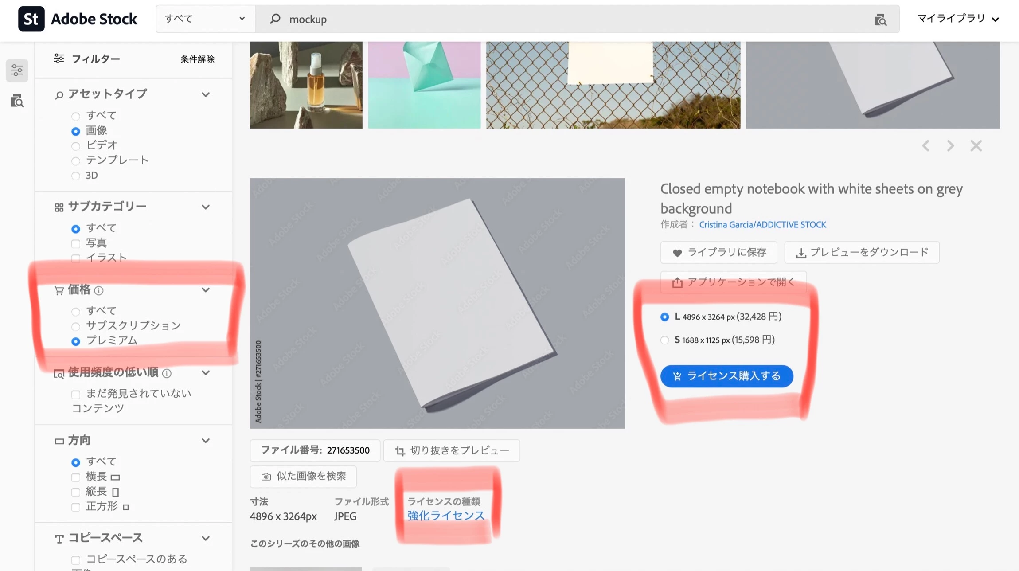Click the Adobe Stock logo icon
Viewport: 1019px width, 571px height.
click(31, 19)
